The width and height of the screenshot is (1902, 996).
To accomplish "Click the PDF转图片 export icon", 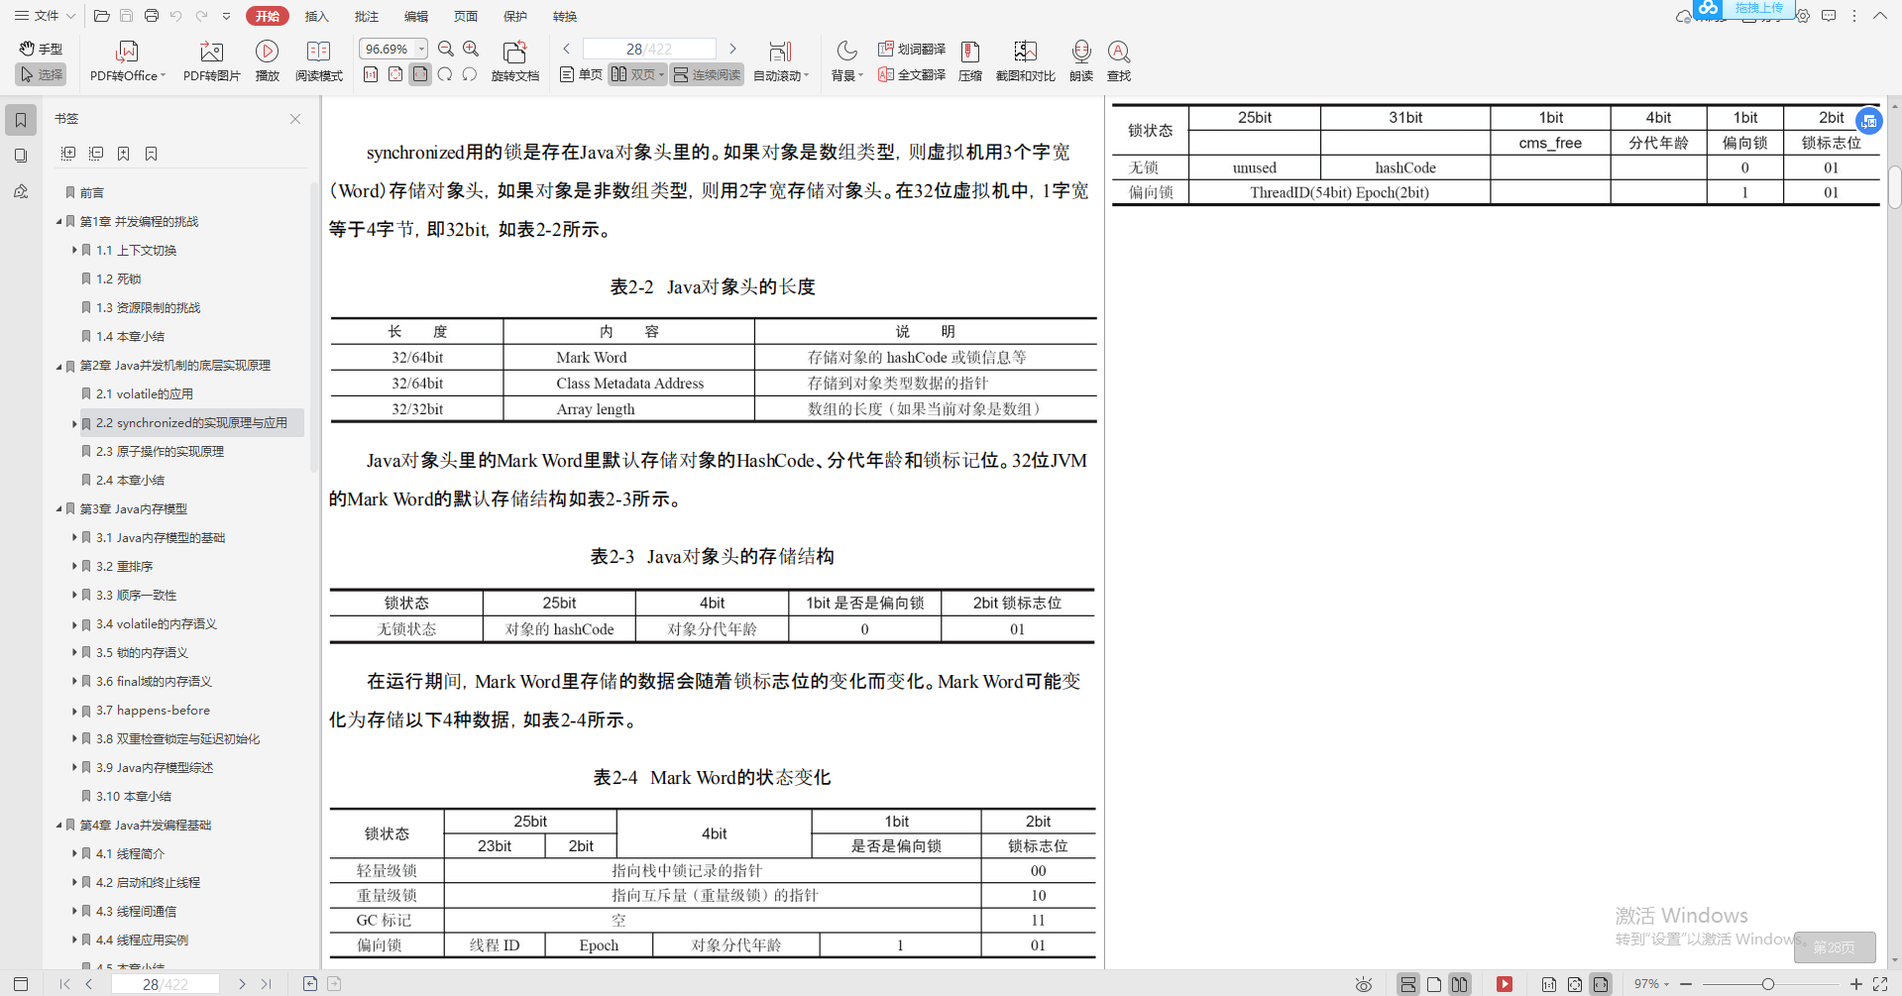I will 210,59.
